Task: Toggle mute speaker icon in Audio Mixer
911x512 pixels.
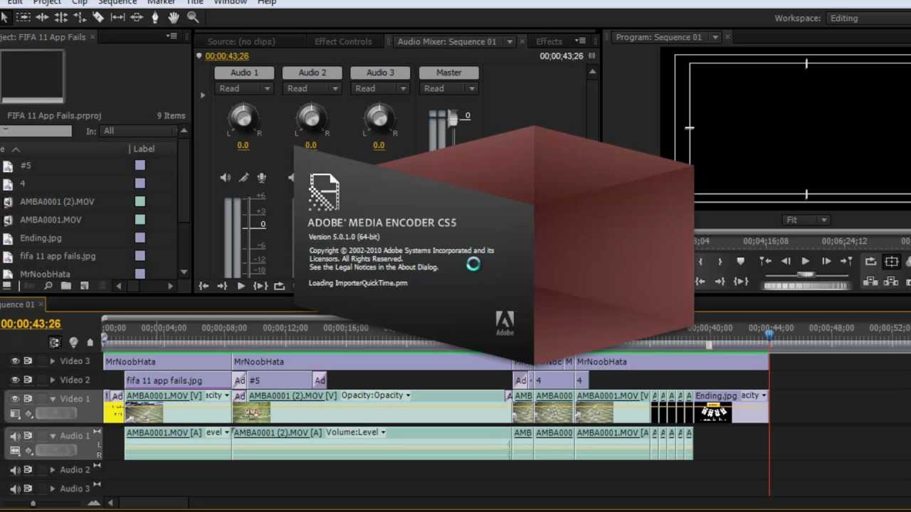Action: tap(225, 178)
